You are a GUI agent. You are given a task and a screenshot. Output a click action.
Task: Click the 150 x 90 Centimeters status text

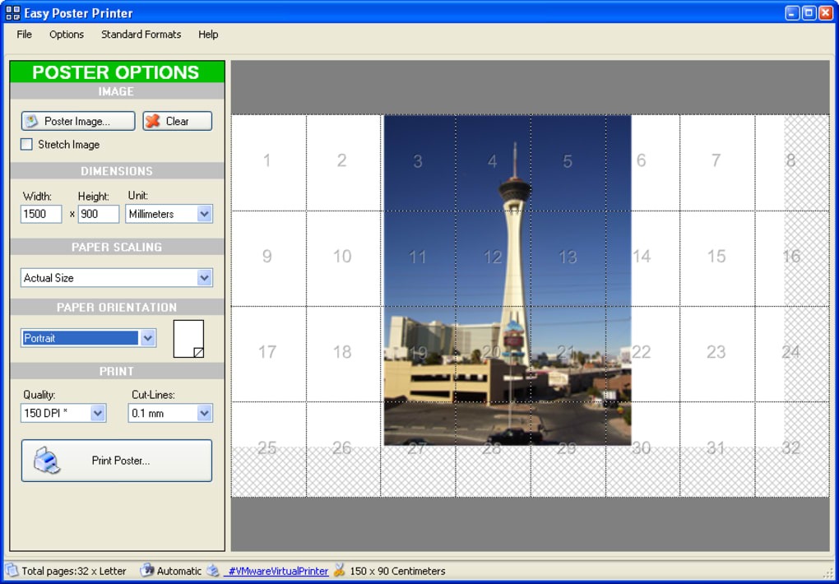(x=397, y=571)
